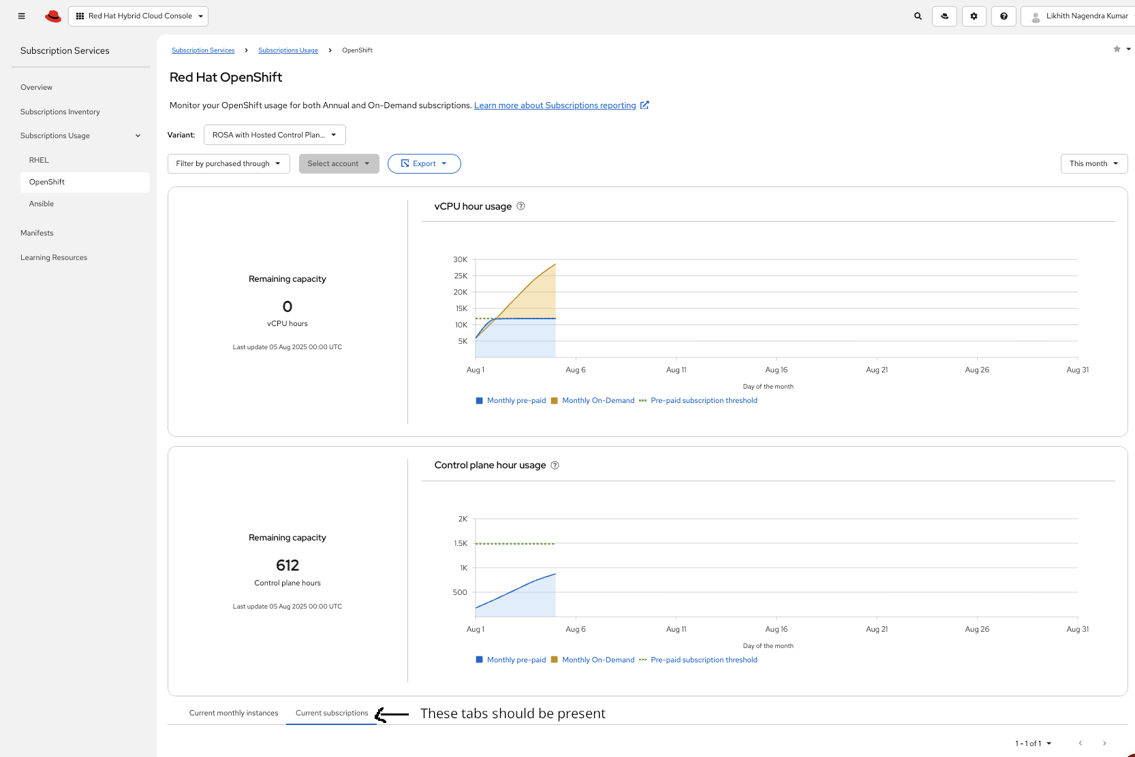Favorite this page with the star icon
The height and width of the screenshot is (757, 1135).
coord(1117,49)
